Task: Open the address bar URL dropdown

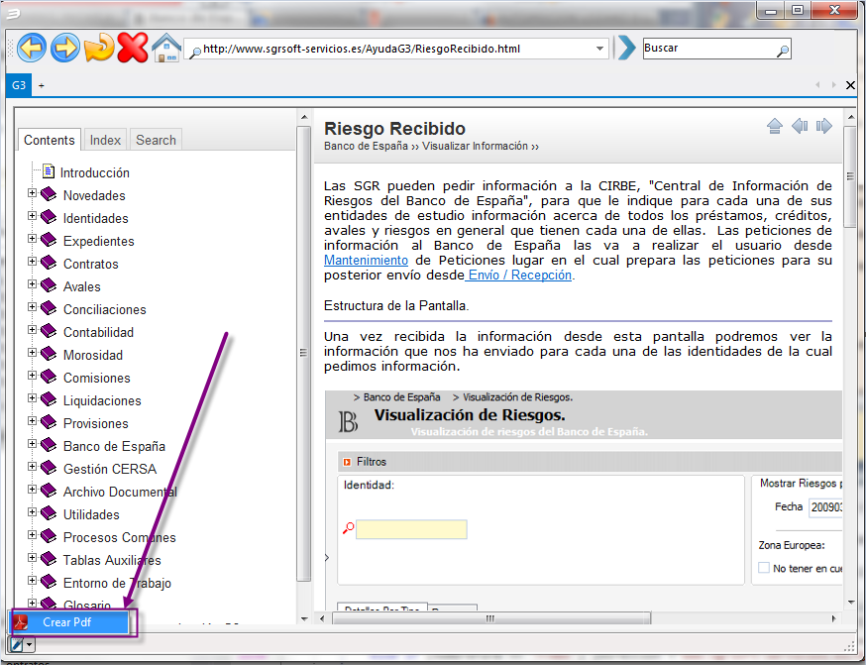Action: 599,49
